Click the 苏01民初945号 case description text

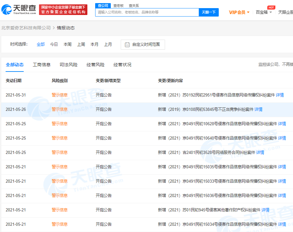tap(209, 210)
